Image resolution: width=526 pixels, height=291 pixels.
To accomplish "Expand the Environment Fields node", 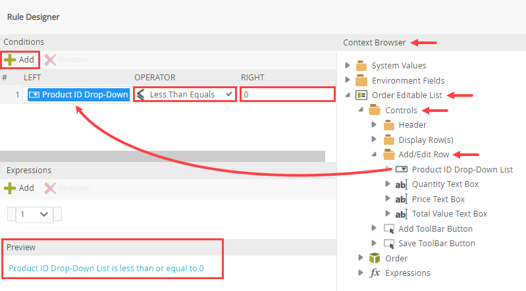I will coord(348,80).
